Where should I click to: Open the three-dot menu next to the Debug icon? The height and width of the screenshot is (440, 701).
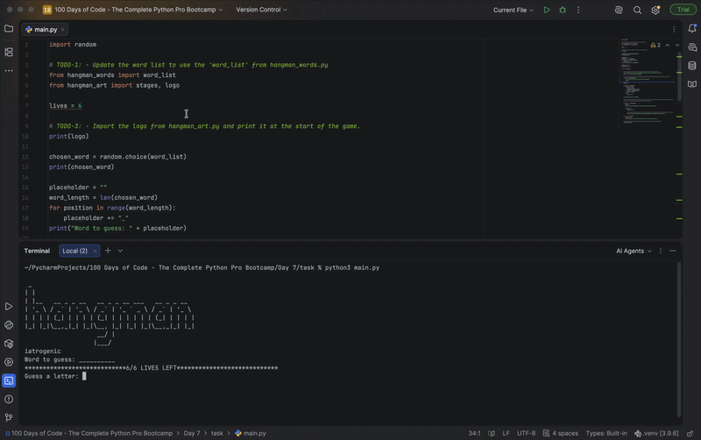pos(578,10)
